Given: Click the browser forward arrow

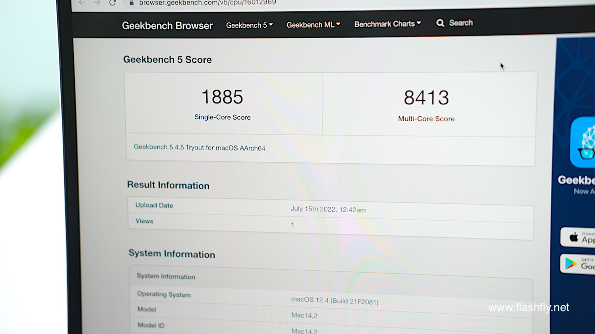Looking at the screenshot, I should pos(97,2).
